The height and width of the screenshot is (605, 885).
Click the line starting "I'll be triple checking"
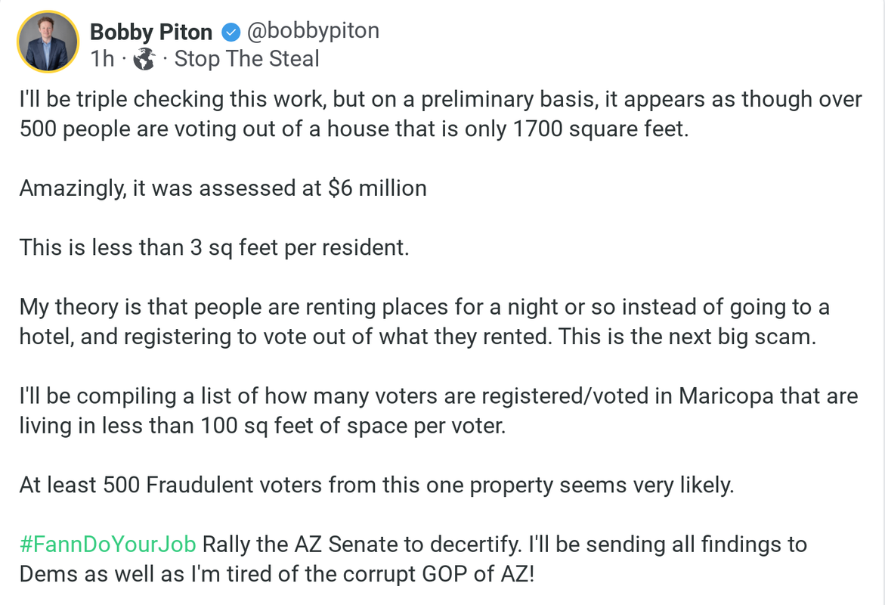[x=441, y=99]
